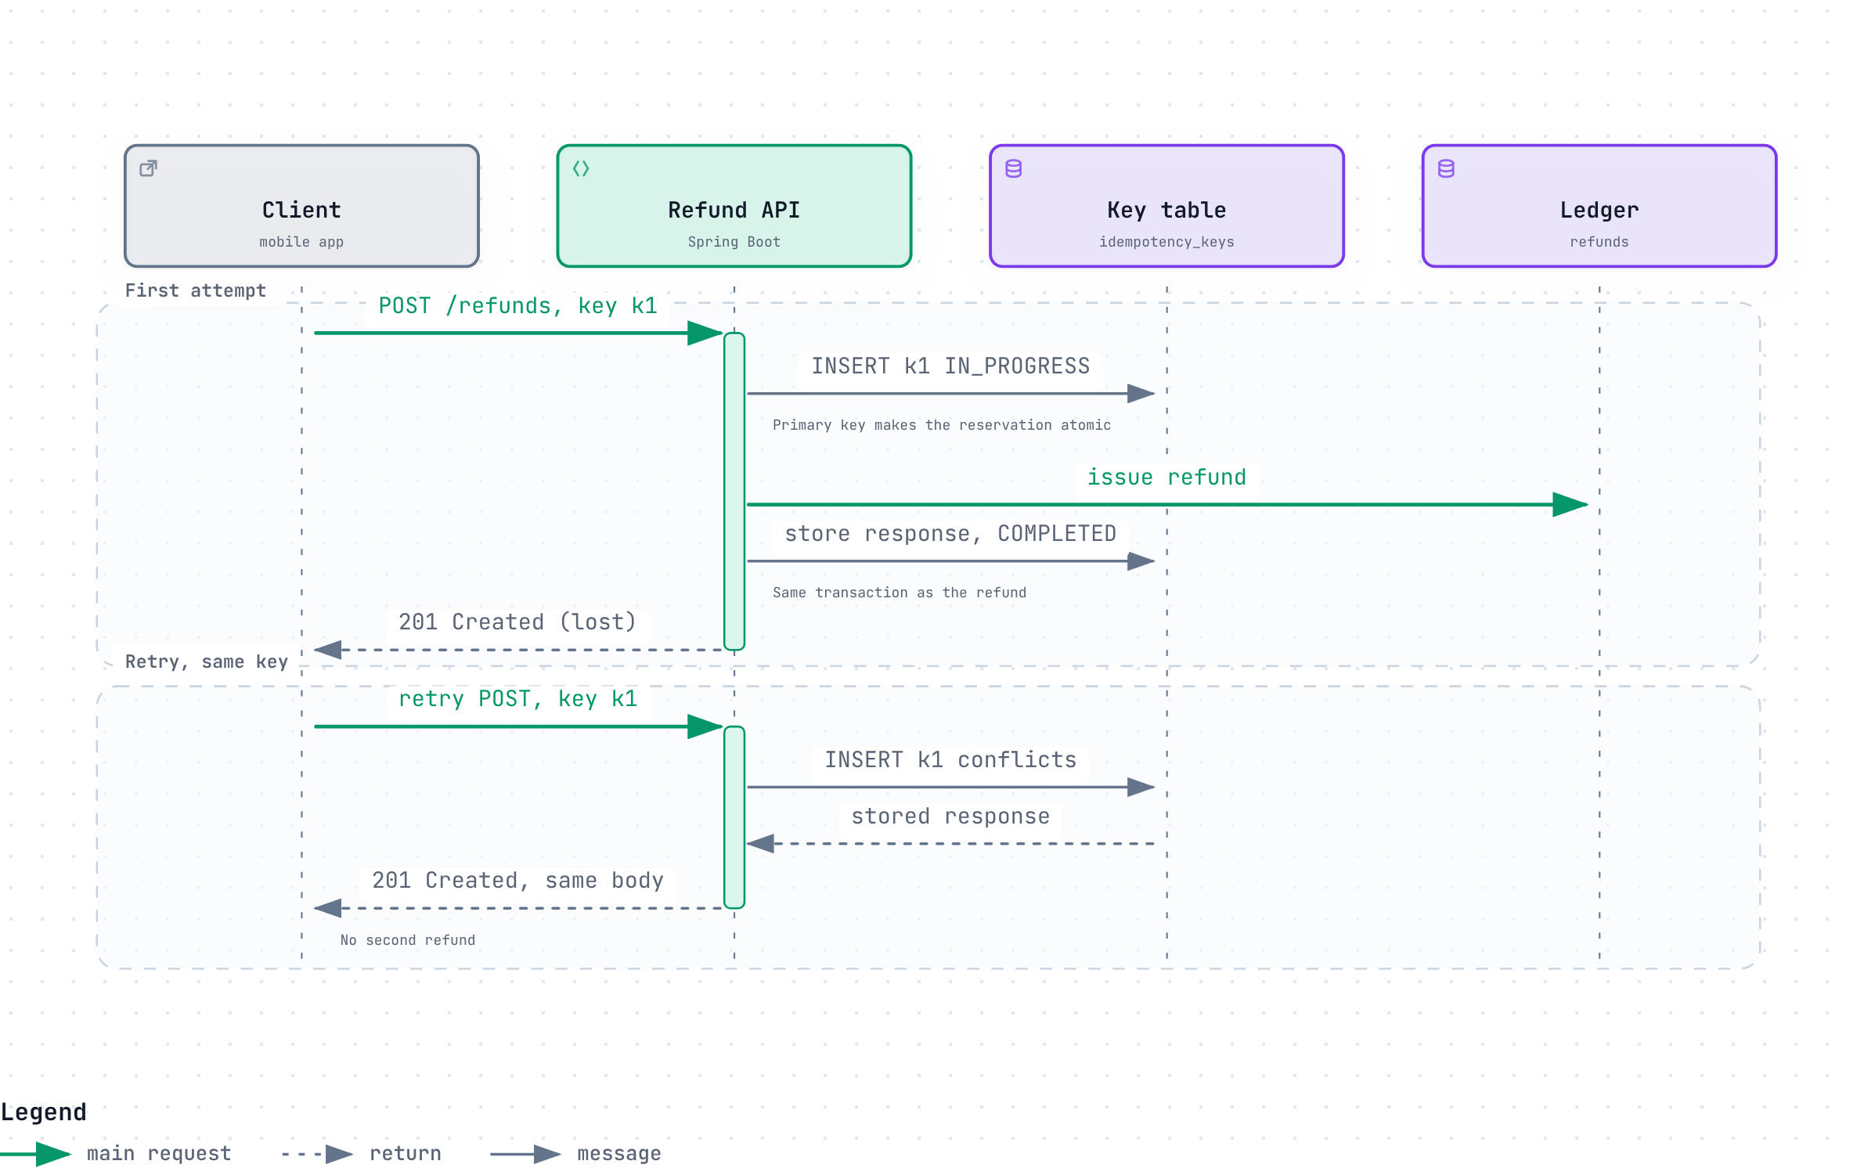
Task: Select the 'stored response' return label
Action: (950, 816)
